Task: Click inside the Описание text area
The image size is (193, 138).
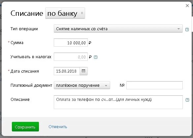Action: 118,102
